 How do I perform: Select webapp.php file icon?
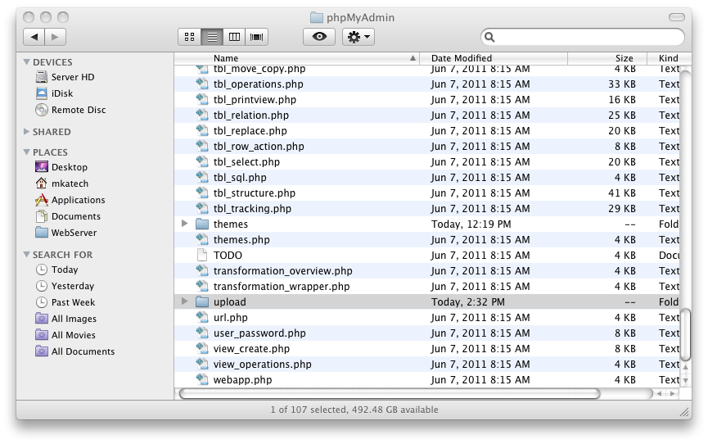[202, 379]
